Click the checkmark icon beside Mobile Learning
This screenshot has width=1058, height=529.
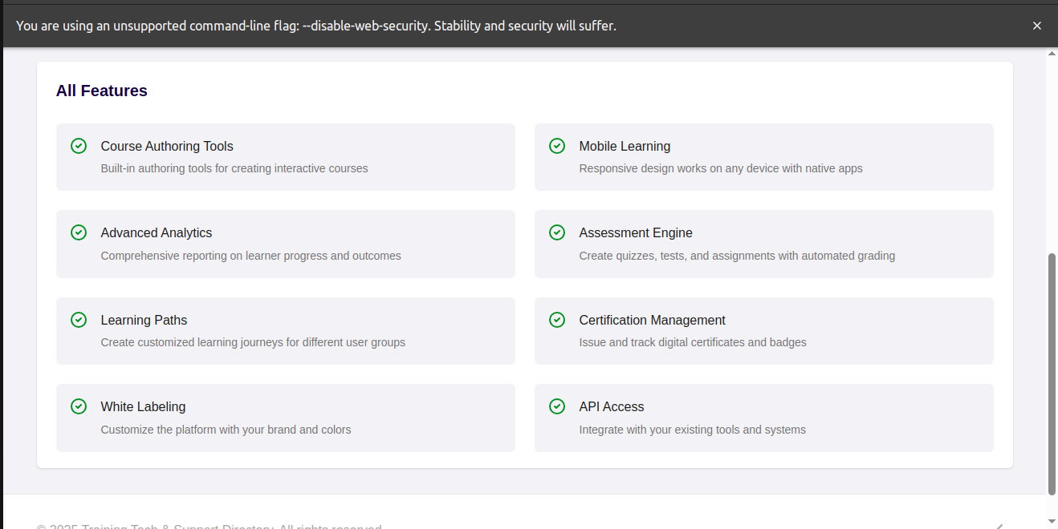point(557,146)
